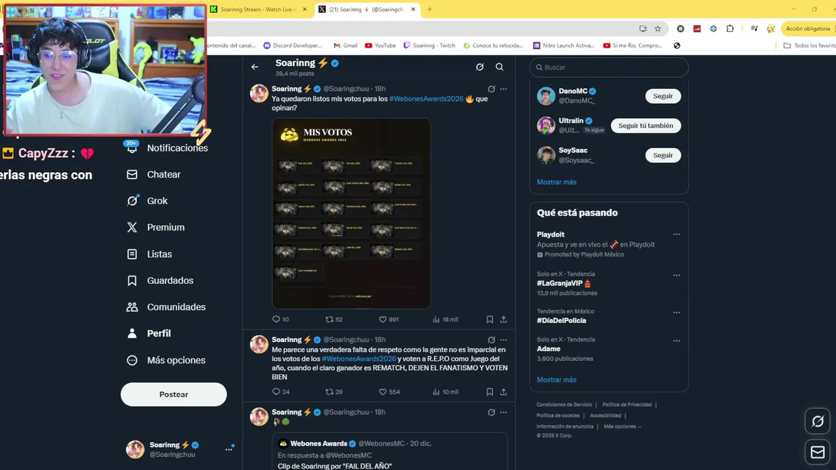The height and width of the screenshot is (470, 836).
Task: Open more options on the first tweet
Action: (504, 89)
